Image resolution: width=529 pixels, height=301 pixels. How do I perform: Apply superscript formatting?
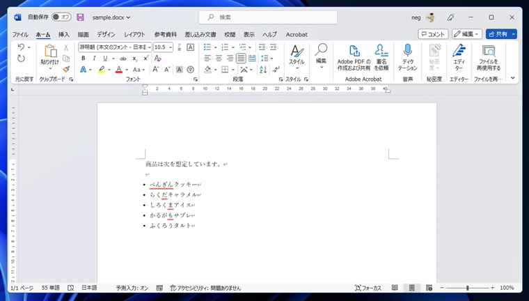click(x=145, y=59)
